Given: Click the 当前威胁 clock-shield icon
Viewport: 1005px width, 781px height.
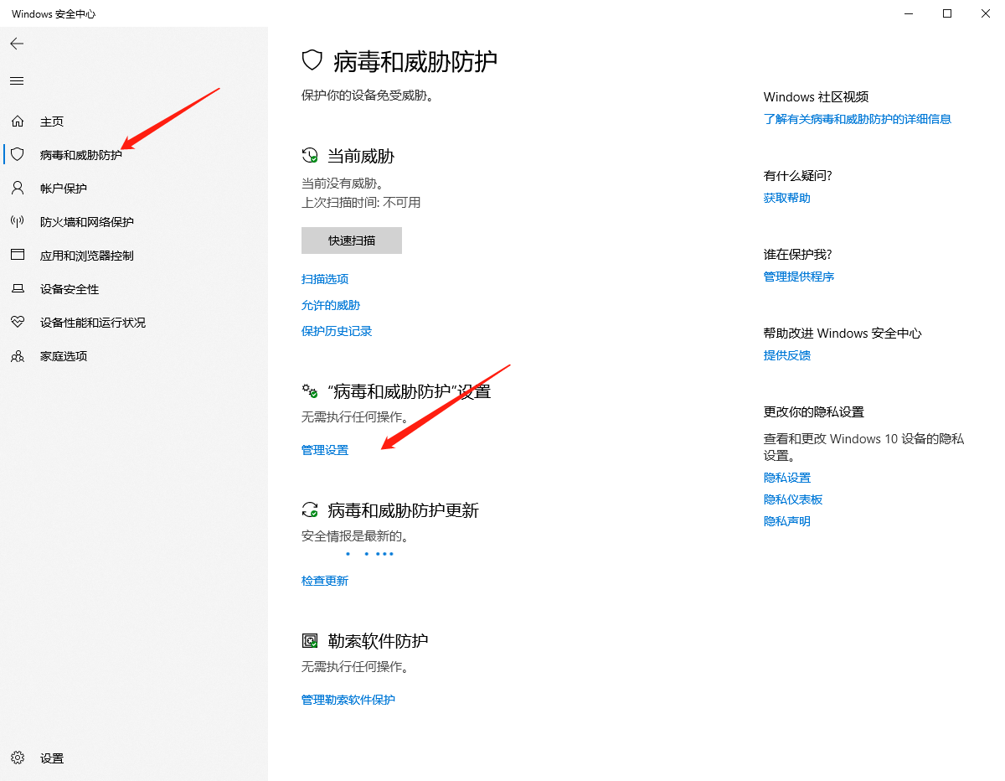Looking at the screenshot, I should click(x=310, y=156).
